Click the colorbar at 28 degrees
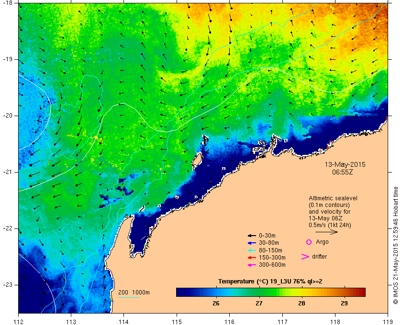402x325 pixels. [302, 292]
